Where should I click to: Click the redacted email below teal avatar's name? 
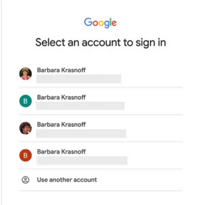(80, 106)
